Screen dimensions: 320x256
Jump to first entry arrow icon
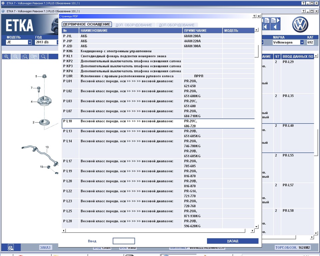tap(266, 27)
